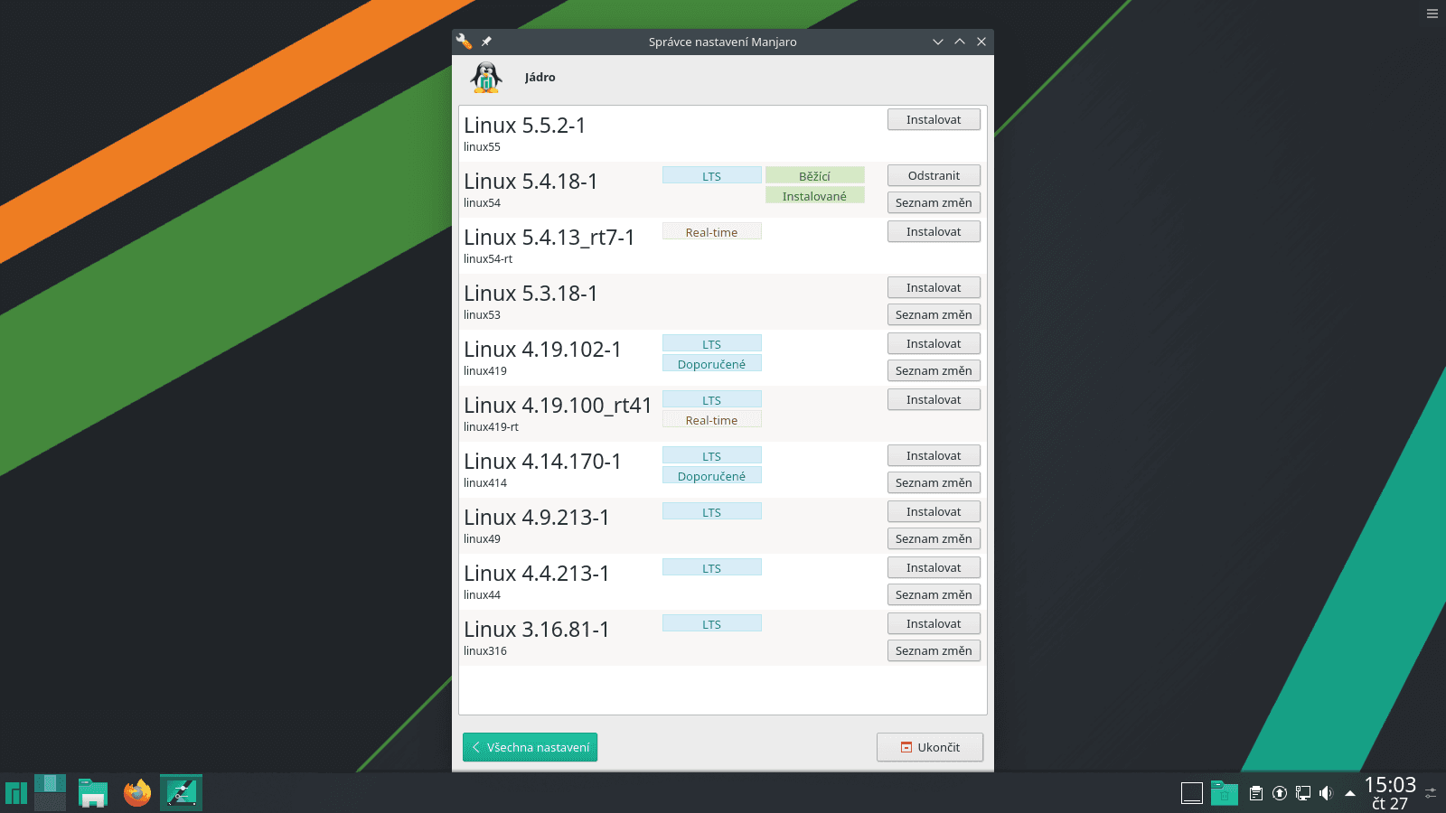Open the virtual desktop pager in taskbar

point(51,793)
